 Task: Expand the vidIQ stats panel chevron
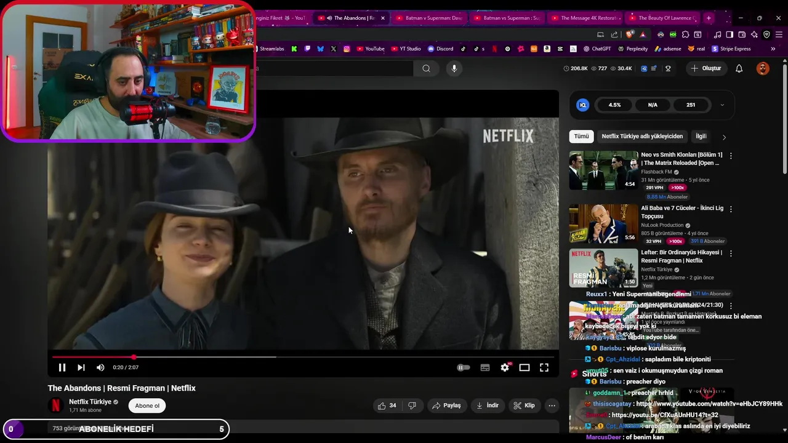click(x=722, y=105)
